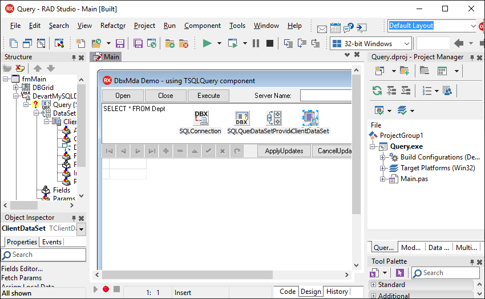Select the SQLQuery component on form
Viewport: 485px width, 299px height.
tap(241, 118)
